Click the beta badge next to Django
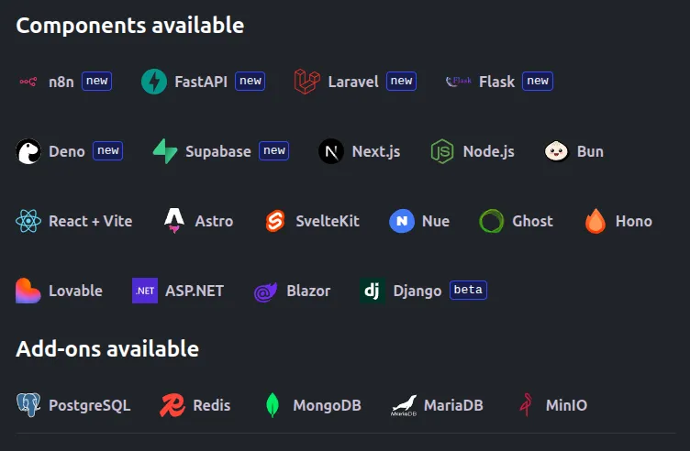Viewport: 690px width, 451px height. click(x=468, y=290)
